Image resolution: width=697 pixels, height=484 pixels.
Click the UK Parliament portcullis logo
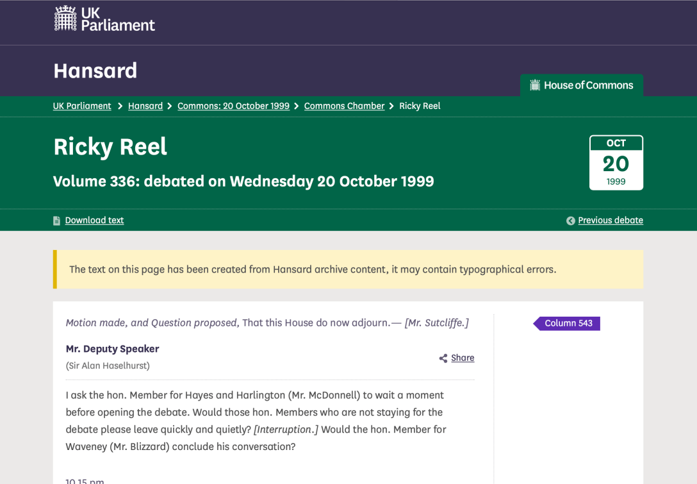pyautogui.click(x=65, y=19)
